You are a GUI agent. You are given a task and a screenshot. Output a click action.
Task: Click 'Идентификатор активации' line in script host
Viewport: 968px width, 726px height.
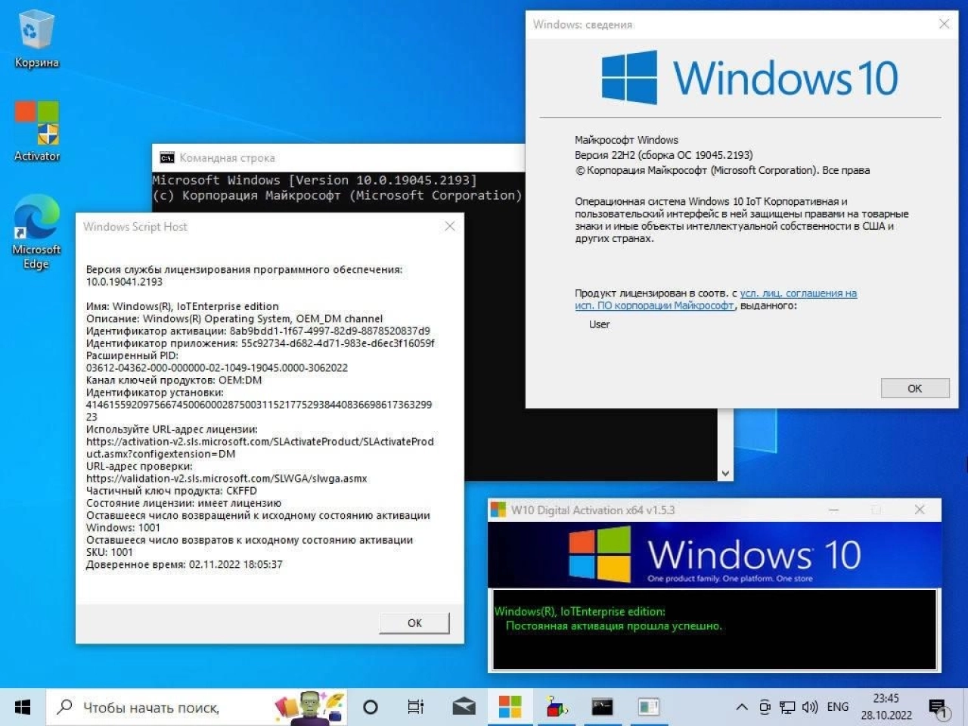258,331
